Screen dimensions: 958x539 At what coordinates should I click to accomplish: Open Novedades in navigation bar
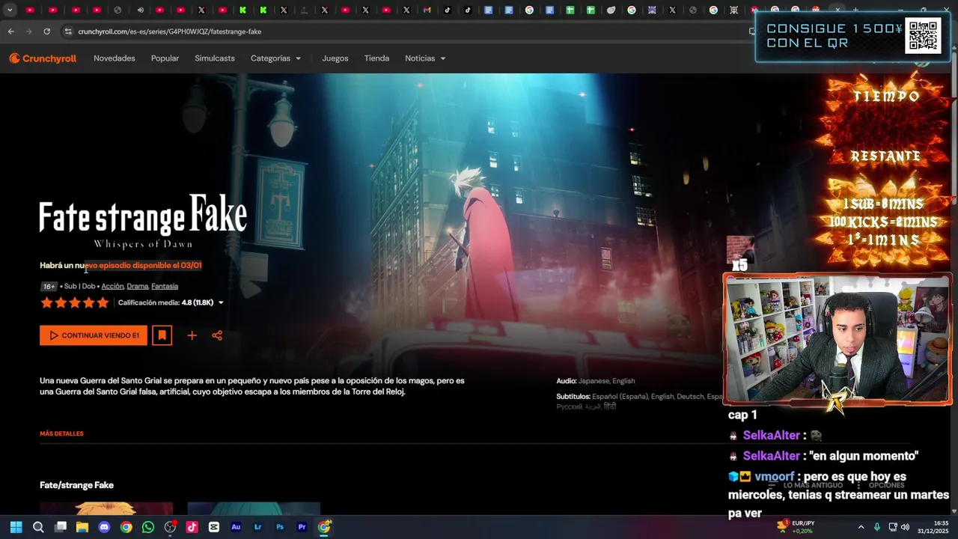(115, 58)
